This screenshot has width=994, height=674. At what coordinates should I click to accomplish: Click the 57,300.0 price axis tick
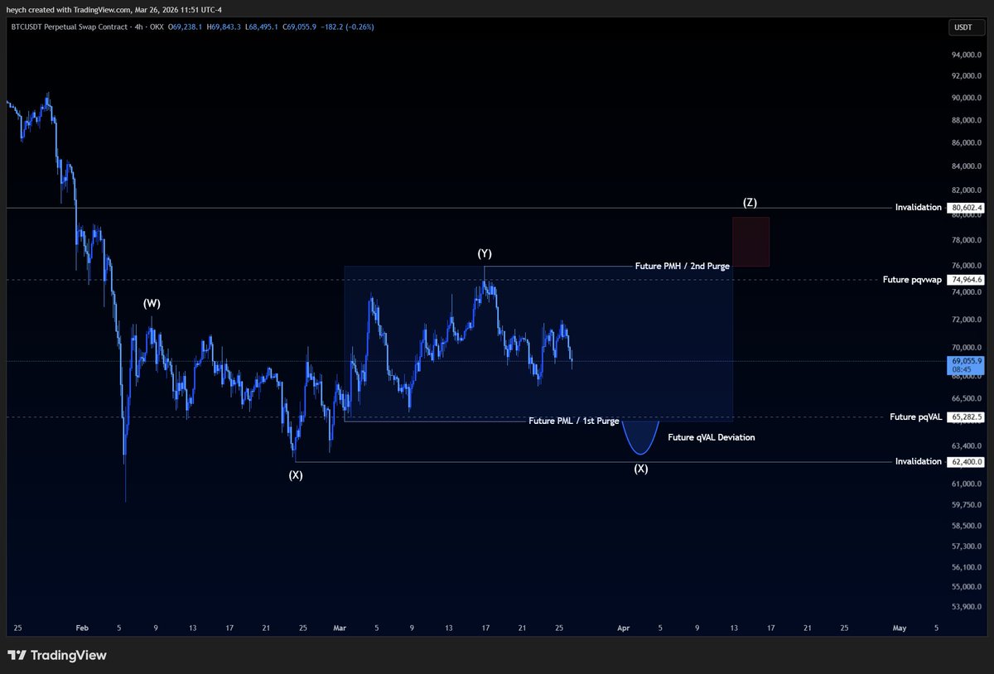(x=967, y=546)
